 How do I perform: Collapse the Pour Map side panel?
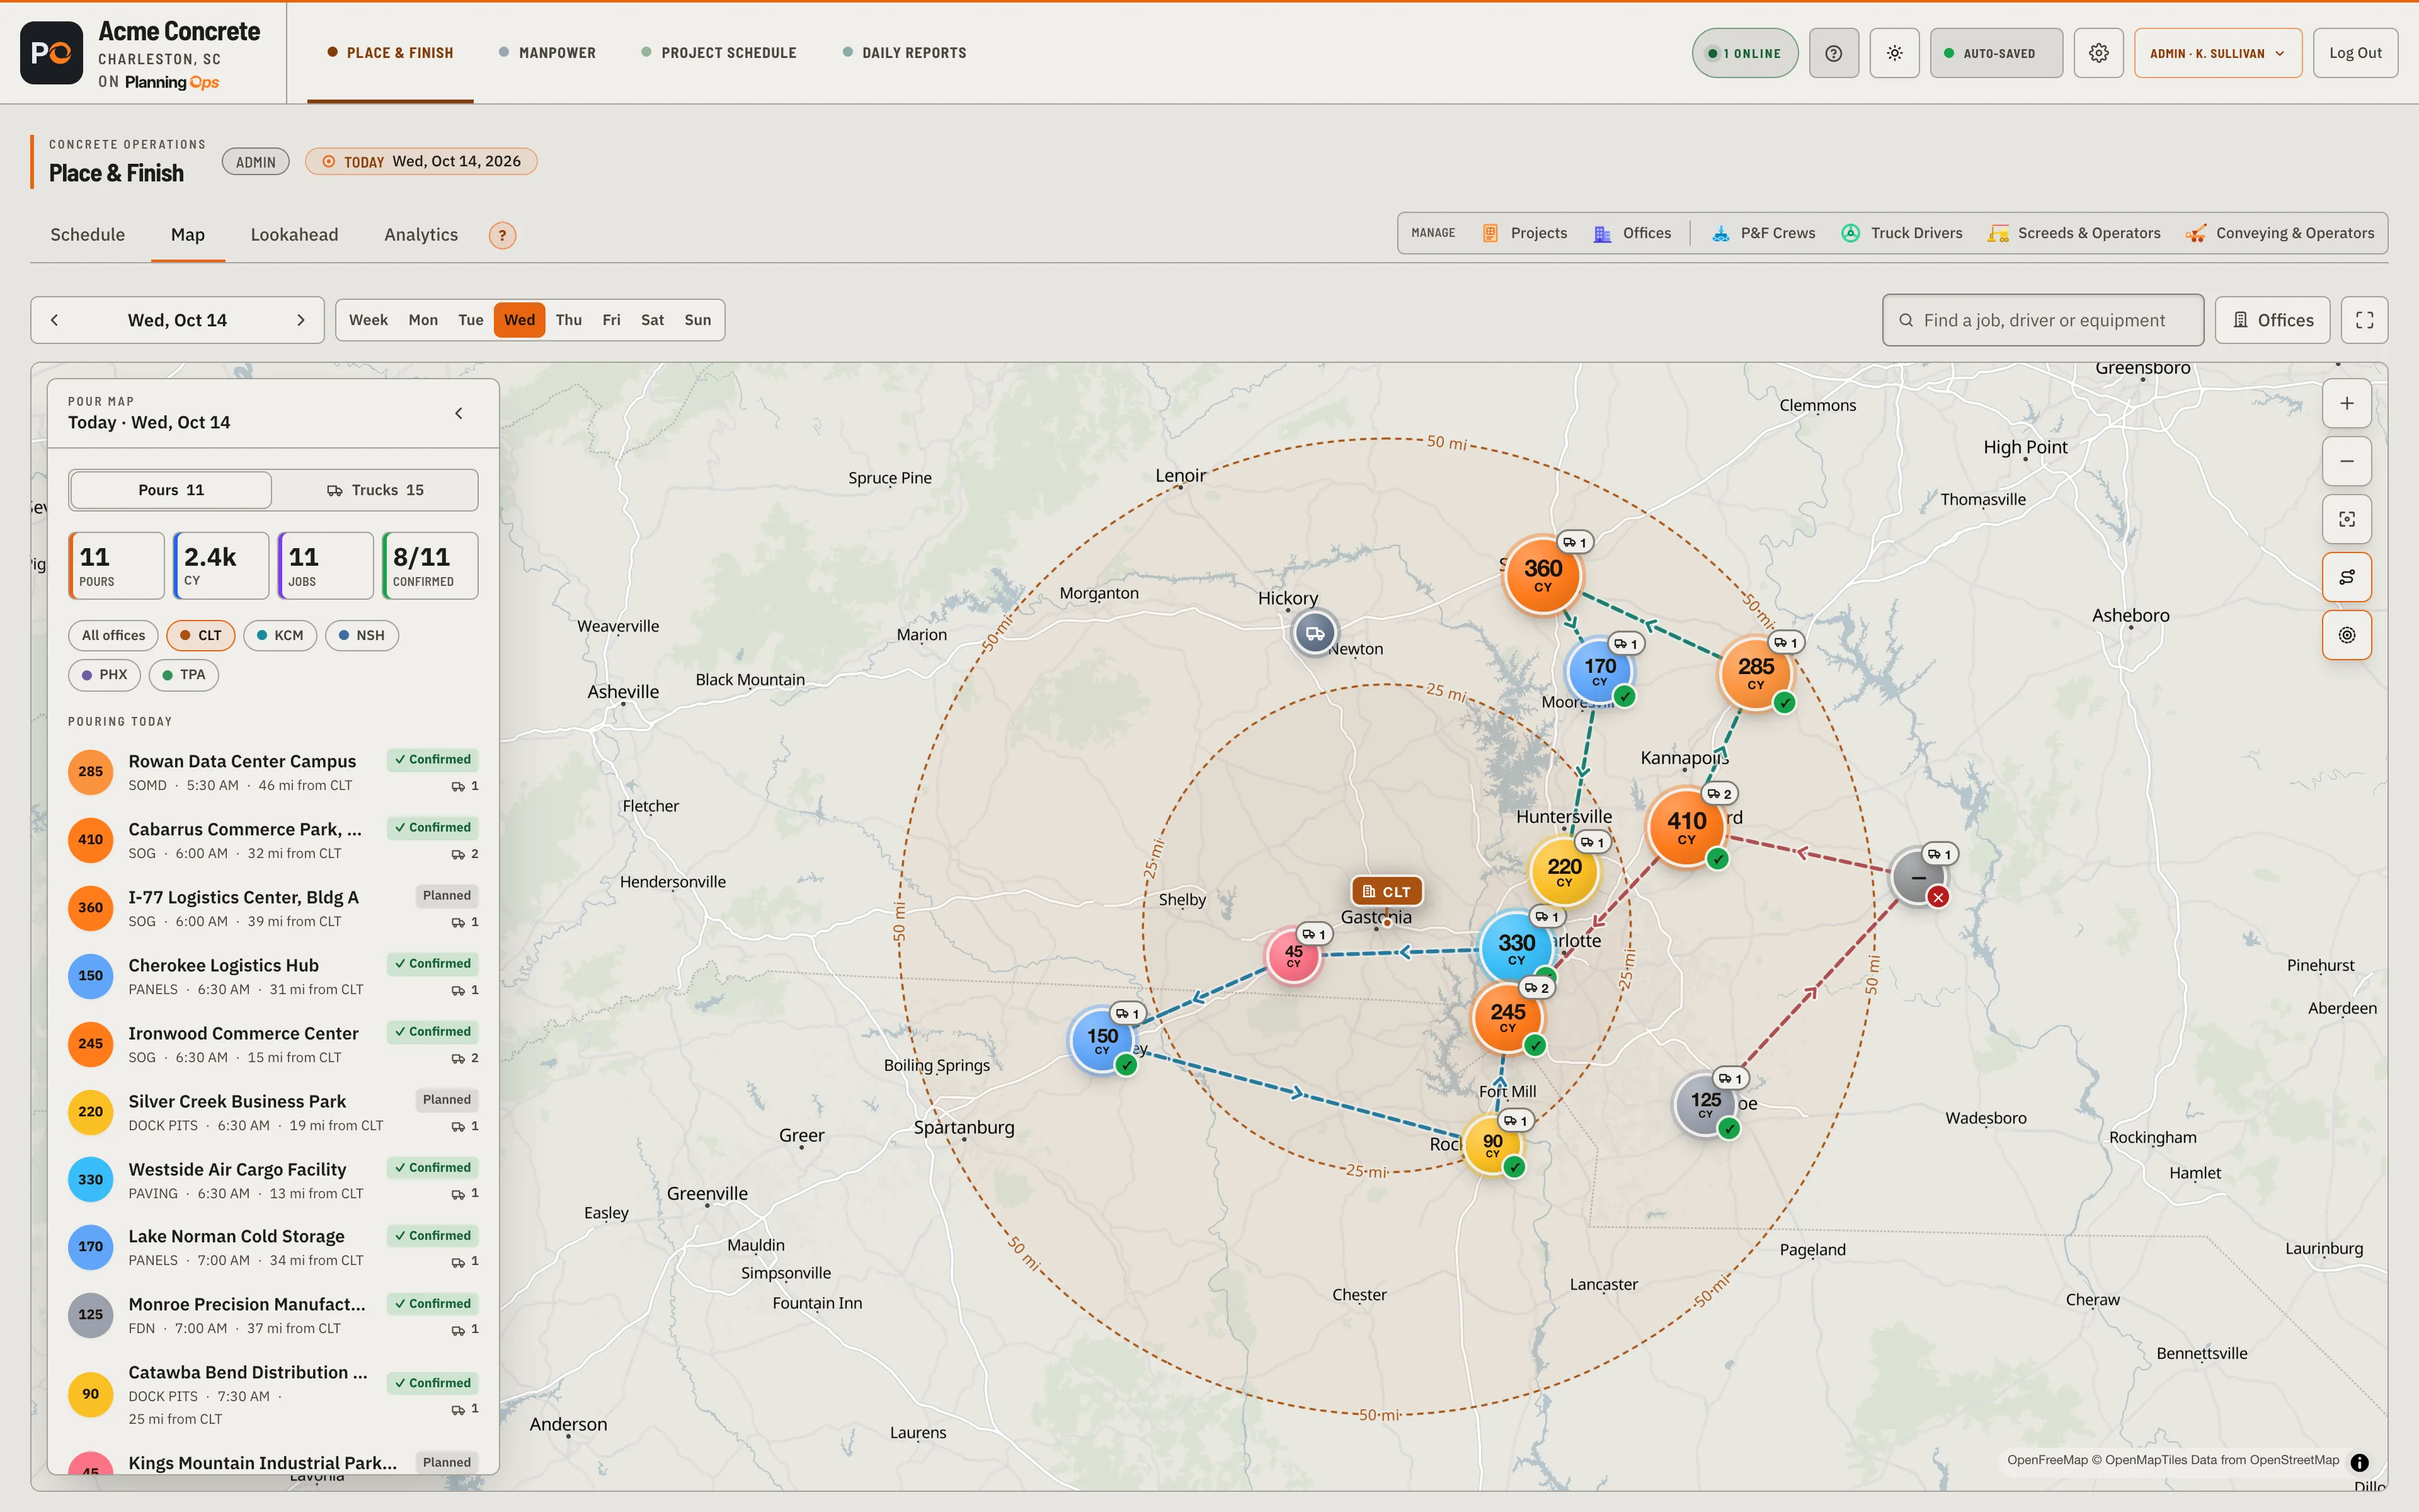coord(459,413)
